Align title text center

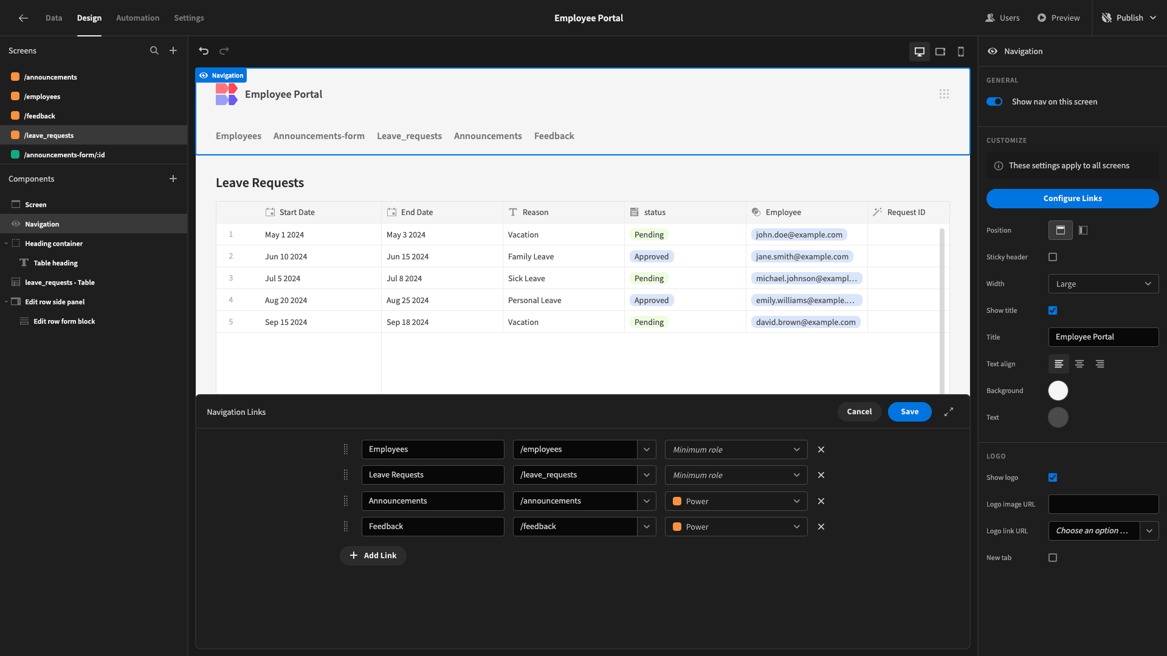pos(1079,364)
